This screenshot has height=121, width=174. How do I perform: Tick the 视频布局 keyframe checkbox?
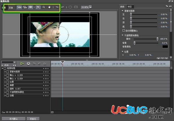coord(5,68)
